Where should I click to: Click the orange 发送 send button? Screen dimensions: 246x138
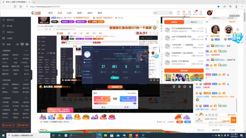point(233,120)
